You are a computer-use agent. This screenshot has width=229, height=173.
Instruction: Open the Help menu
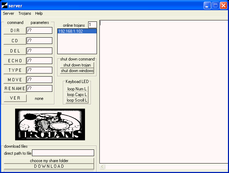(39, 13)
